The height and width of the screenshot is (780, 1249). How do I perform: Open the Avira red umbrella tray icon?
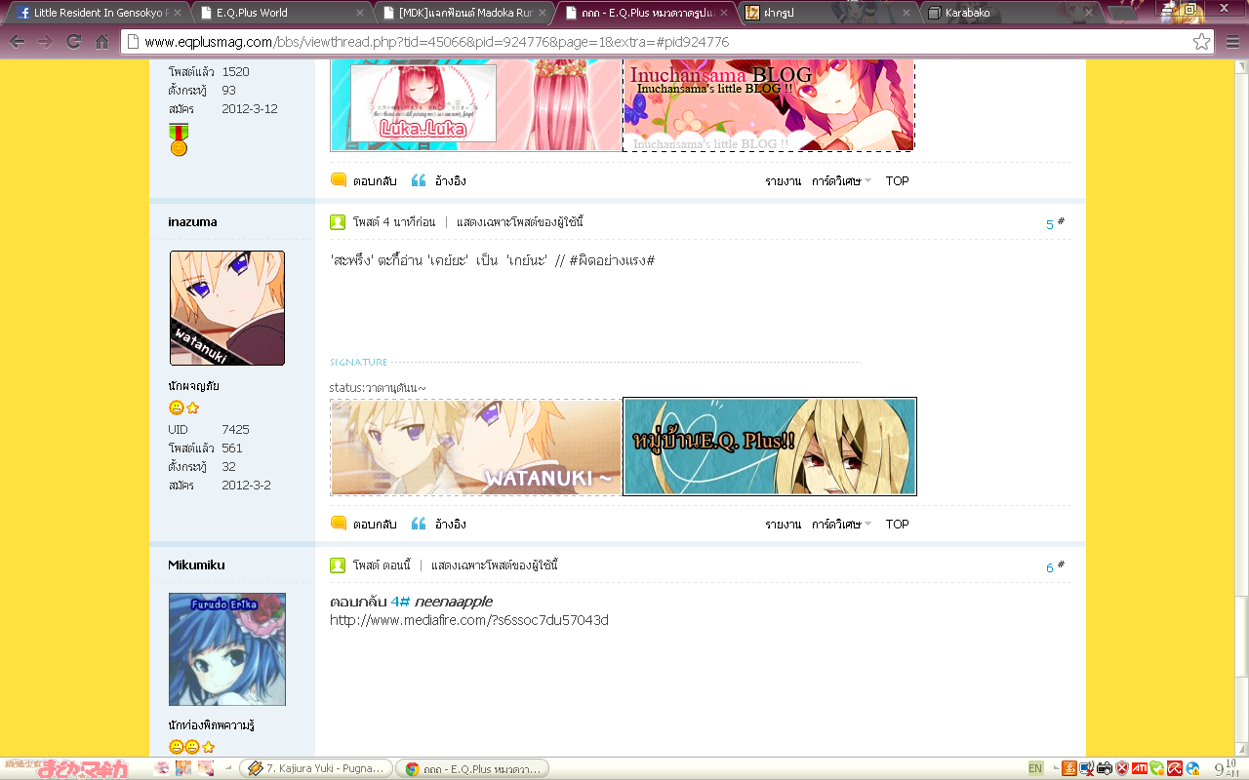click(1175, 768)
